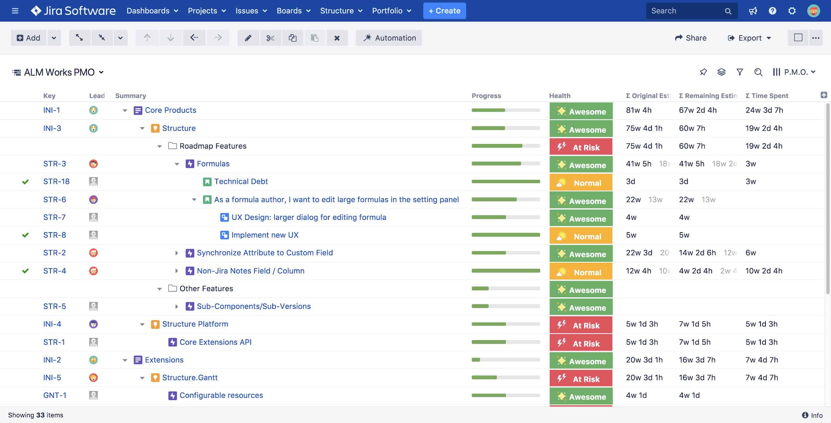Click the Copy icon in the toolbar
Screen dimensions: 831x423
coord(293,38)
